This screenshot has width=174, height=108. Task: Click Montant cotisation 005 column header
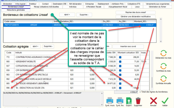pos(128,53)
